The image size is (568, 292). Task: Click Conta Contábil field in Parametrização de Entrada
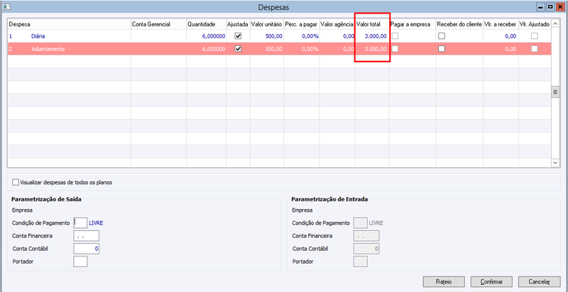click(366, 249)
